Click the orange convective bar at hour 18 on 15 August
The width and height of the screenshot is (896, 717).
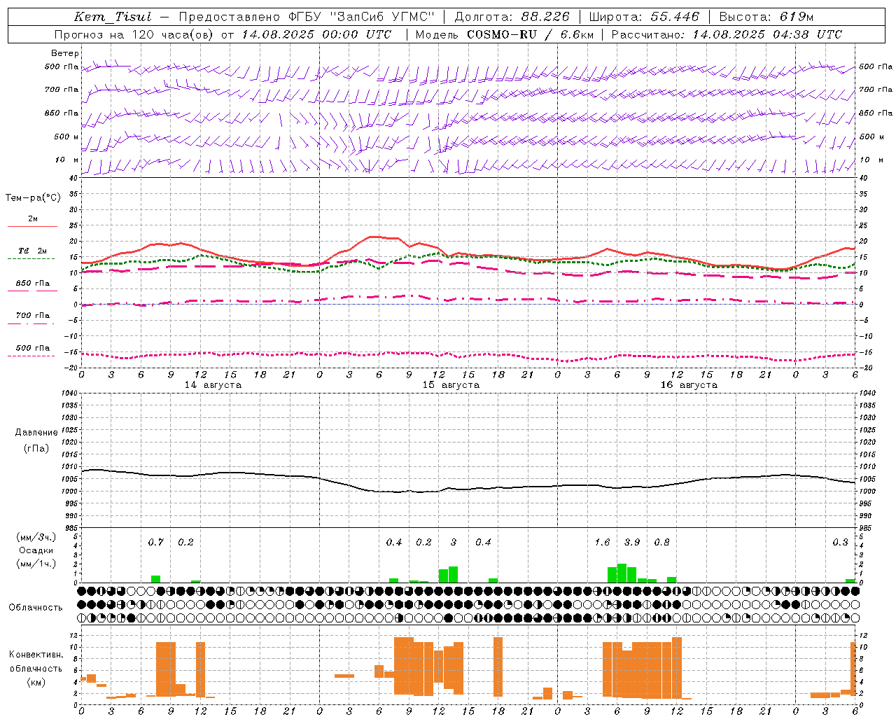tap(498, 667)
